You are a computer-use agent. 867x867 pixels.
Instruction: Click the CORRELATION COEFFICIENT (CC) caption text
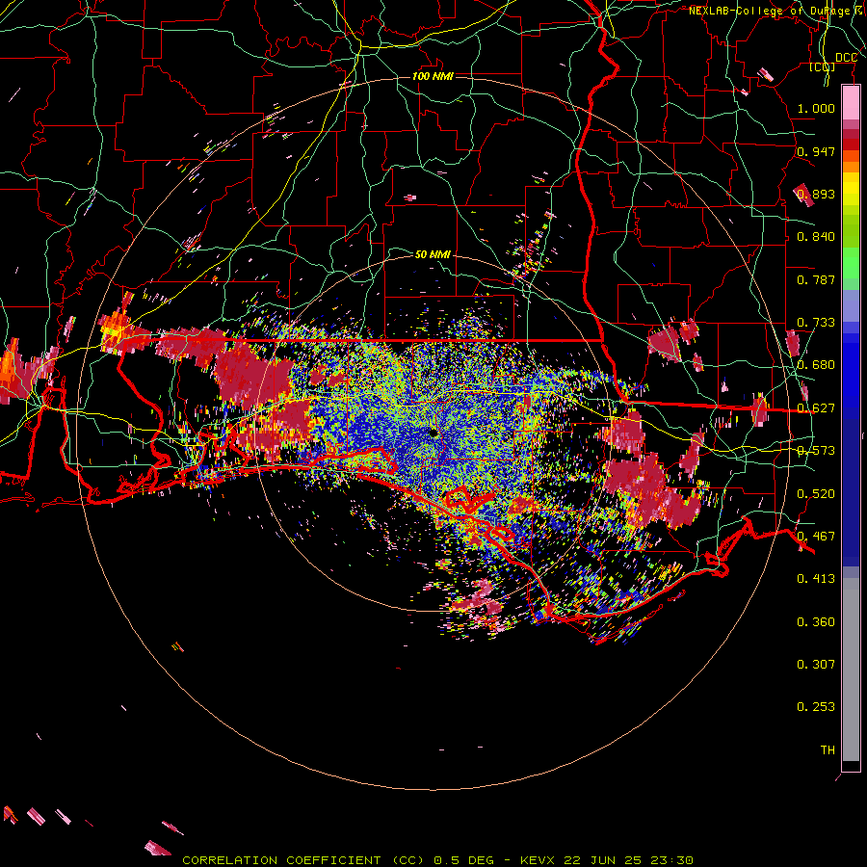pos(303,860)
